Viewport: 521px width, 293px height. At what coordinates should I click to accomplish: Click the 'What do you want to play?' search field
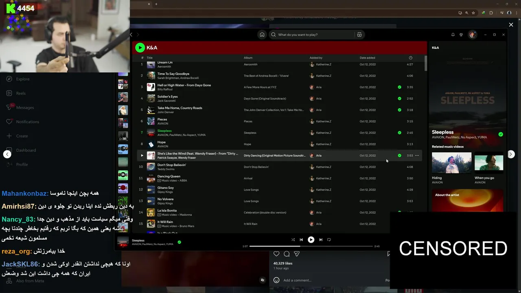point(313,35)
